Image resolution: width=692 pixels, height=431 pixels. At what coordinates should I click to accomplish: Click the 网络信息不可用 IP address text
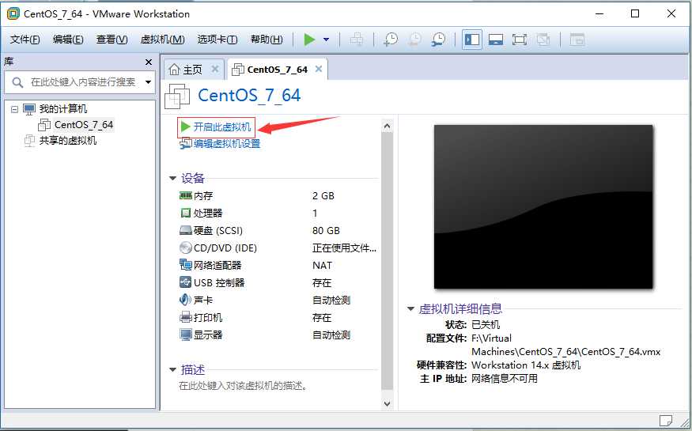(x=505, y=379)
